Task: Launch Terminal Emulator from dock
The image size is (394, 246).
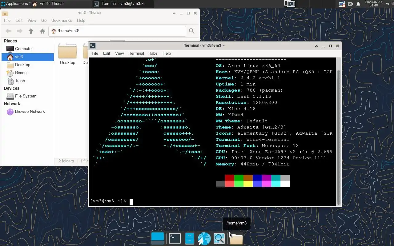Action: tap(175, 239)
